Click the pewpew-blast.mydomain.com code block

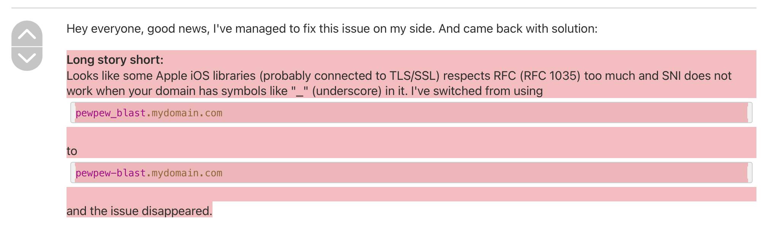[x=148, y=173]
